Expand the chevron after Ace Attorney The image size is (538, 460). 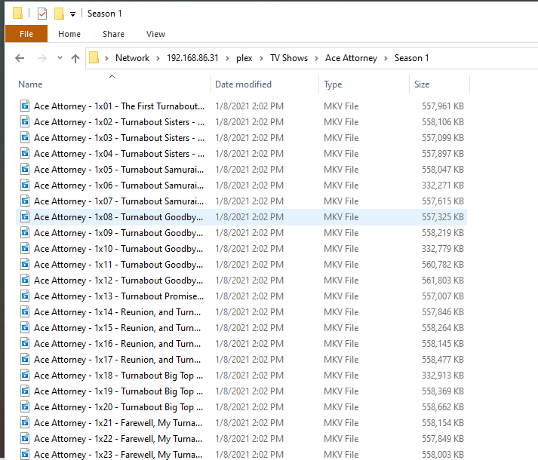[x=386, y=58]
